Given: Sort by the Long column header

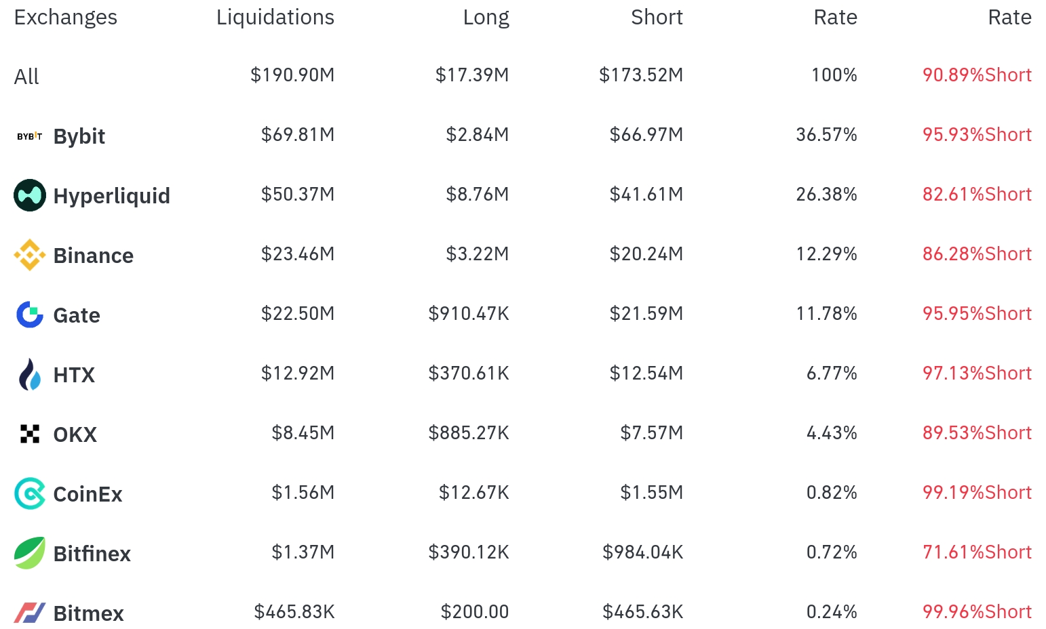Looking at the screenshot, I should point(486,18).
